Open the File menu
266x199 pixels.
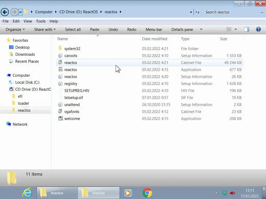point(5,21)
